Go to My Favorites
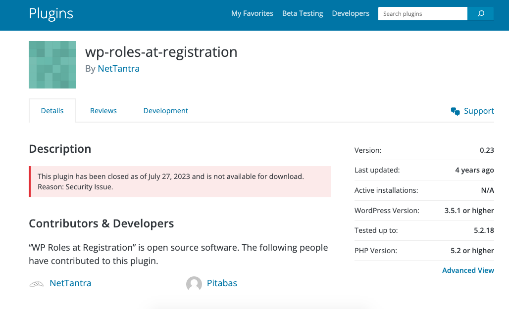Screen dimensions: 509x309 click(252, 13)
